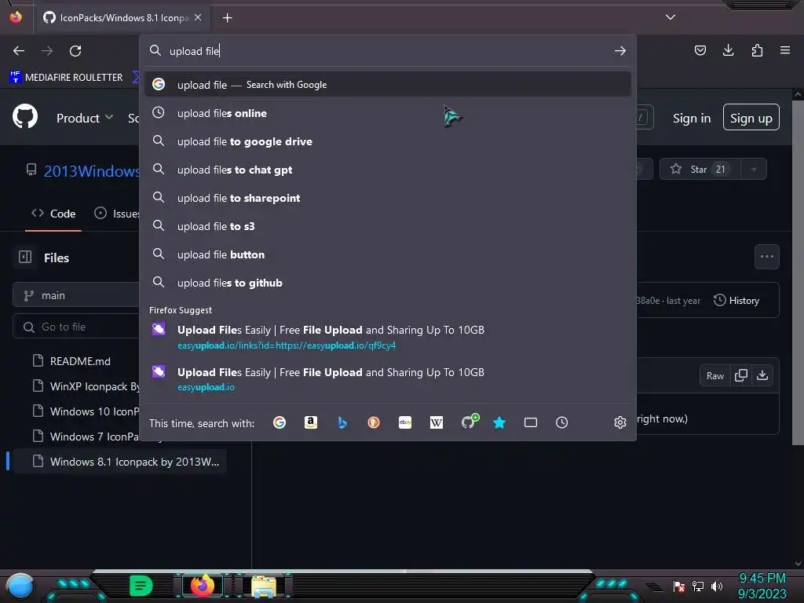Open the 2013Windows owner link
804x603 pixels.
91,170
